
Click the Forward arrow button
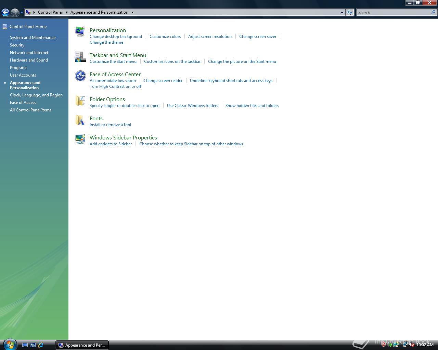tap(15, 13)
